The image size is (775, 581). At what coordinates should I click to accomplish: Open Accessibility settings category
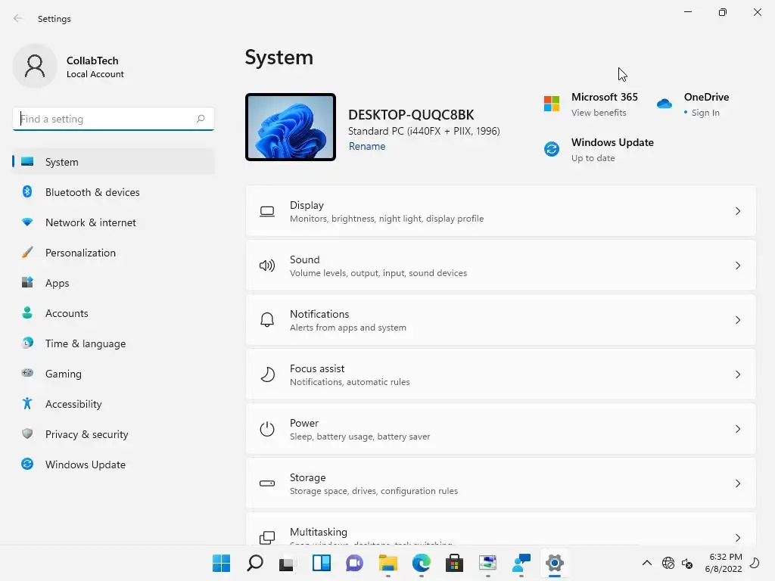point(114,404)
